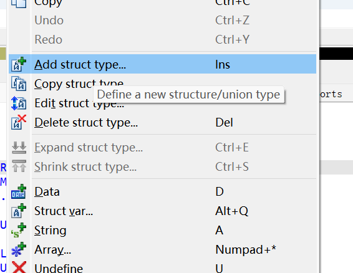
Task: Click the Copy icon at menu top
Action: tap(19, 4)
